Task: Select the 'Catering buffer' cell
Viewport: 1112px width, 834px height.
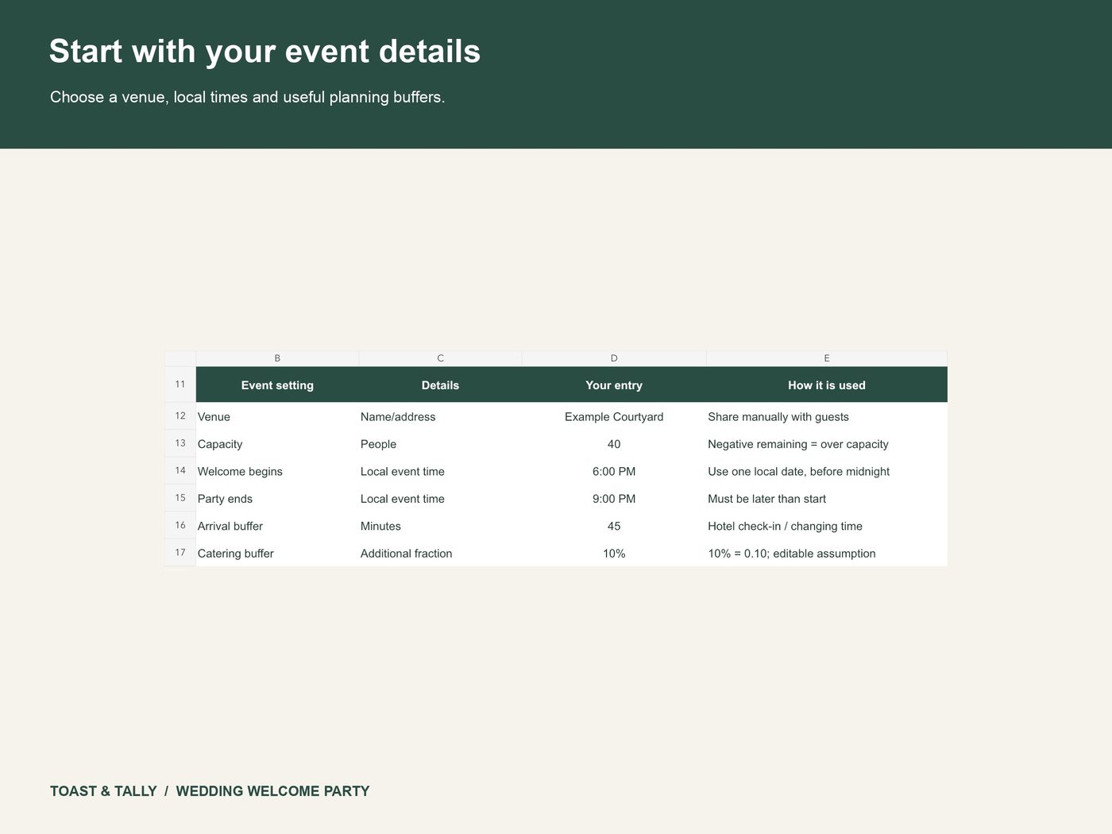Action: pos(277,554)
